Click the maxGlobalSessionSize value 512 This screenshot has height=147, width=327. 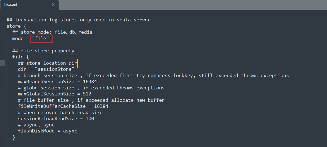pyautogui.click(x=87, y=94)
